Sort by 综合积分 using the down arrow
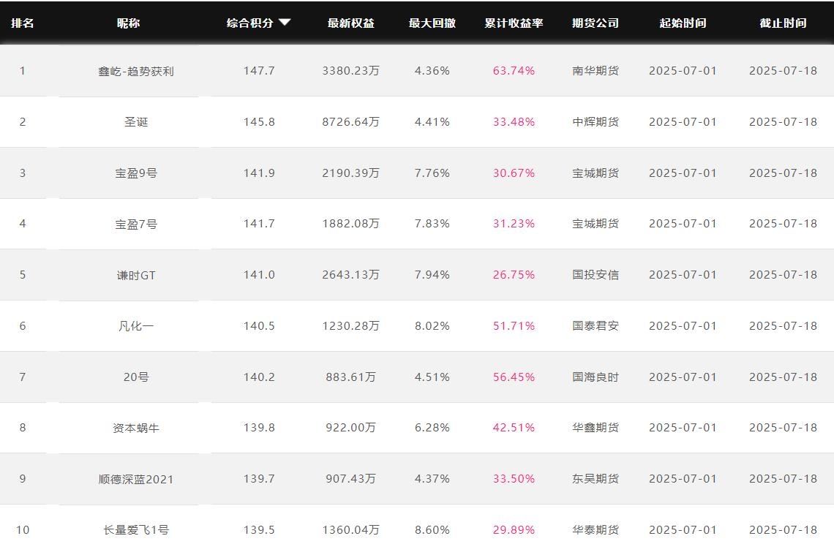This screenshot has width=834, height=555. (285, 23)
